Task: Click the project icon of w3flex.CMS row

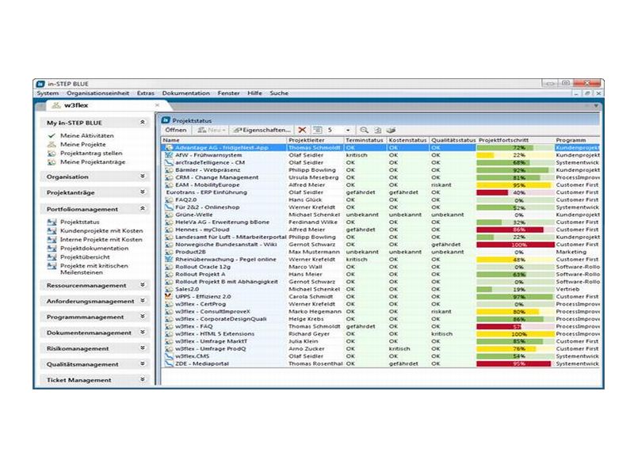Action: tap(169, 356)
